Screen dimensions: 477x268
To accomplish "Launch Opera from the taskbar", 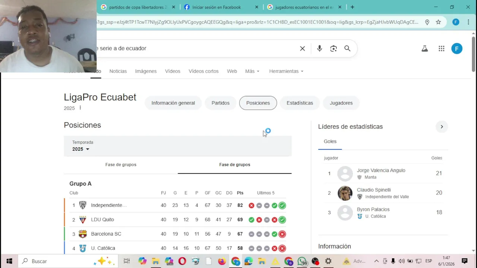I will [182, 261].
